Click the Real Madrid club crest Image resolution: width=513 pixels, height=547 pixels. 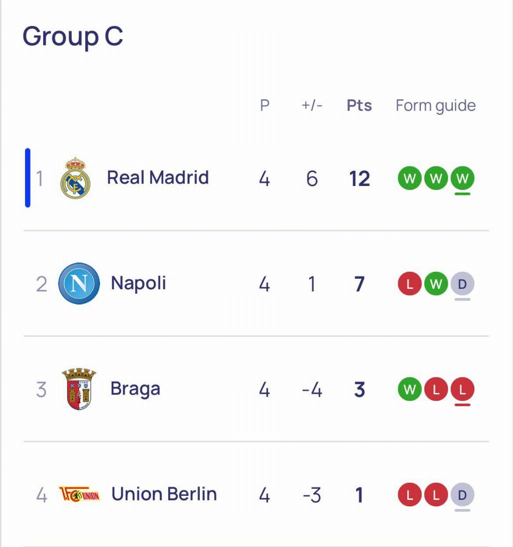pyautogui.click(x=76, y=178)
